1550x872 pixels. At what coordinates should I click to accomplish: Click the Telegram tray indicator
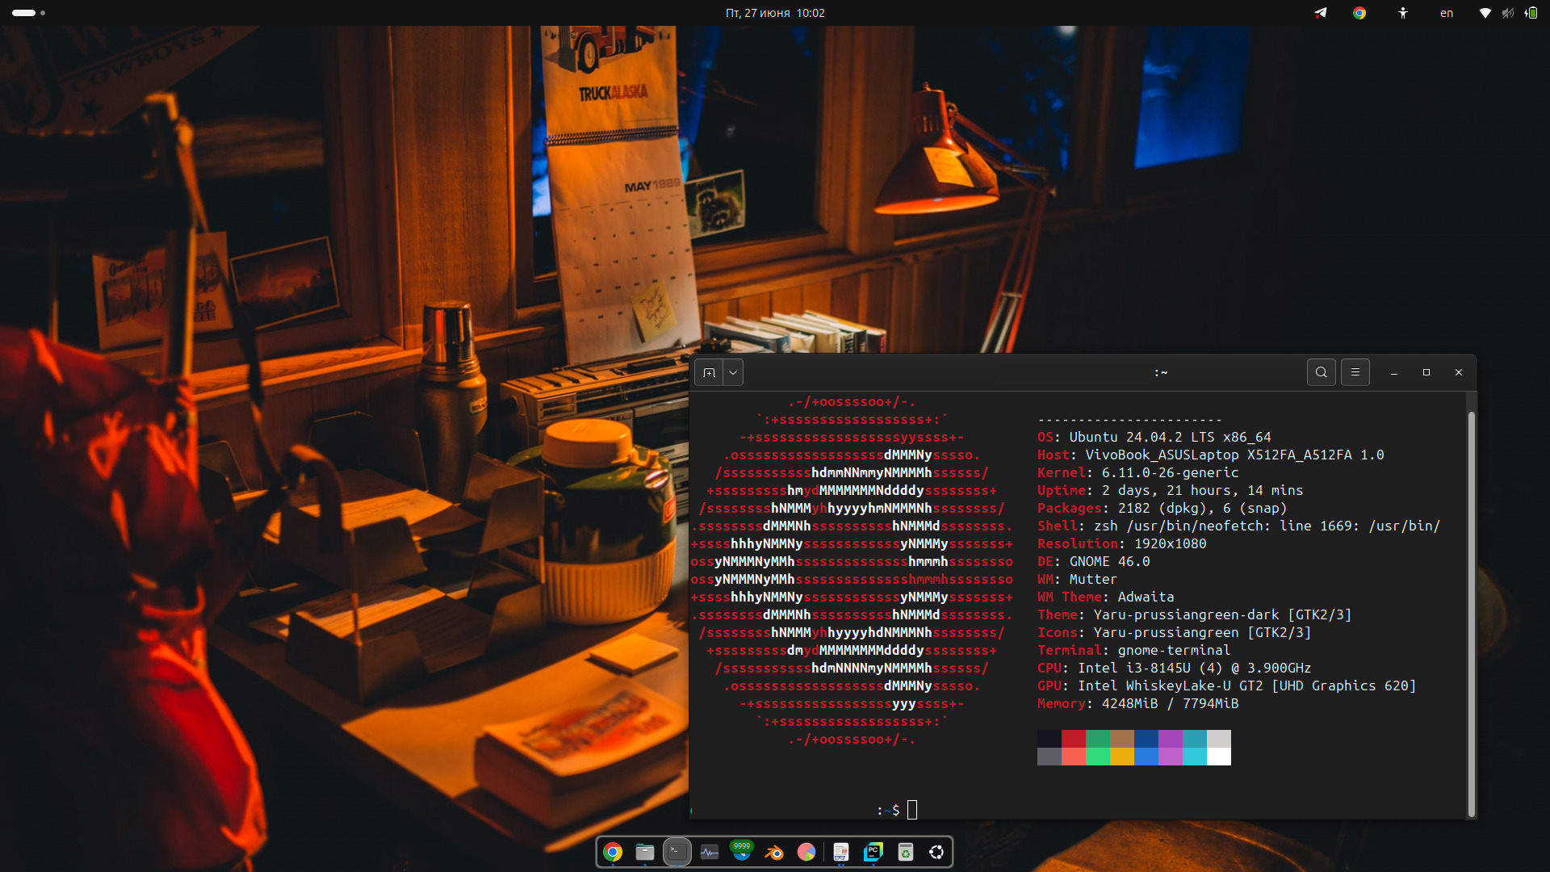[1321, 13]
